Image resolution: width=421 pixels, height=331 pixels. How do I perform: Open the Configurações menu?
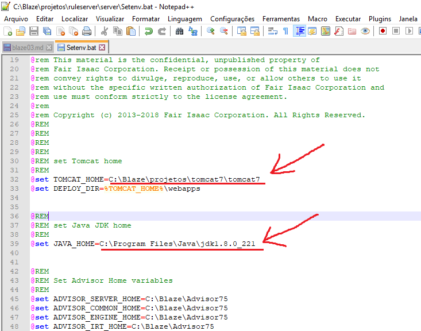tap(232, 19)
